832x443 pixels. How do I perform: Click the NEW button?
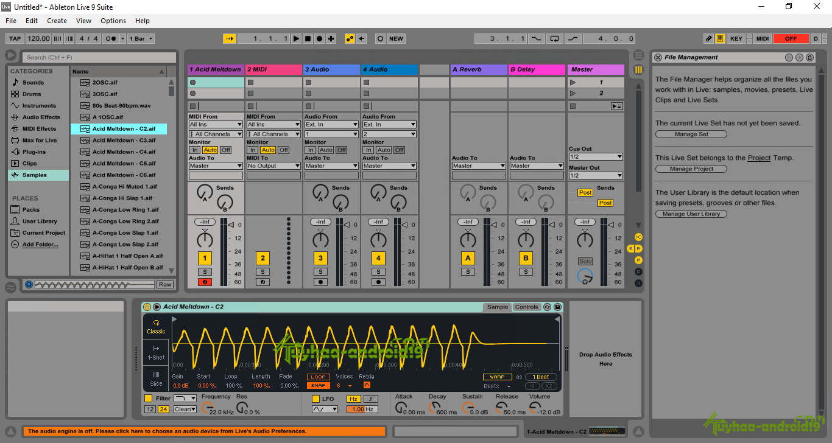pos(396,38)
